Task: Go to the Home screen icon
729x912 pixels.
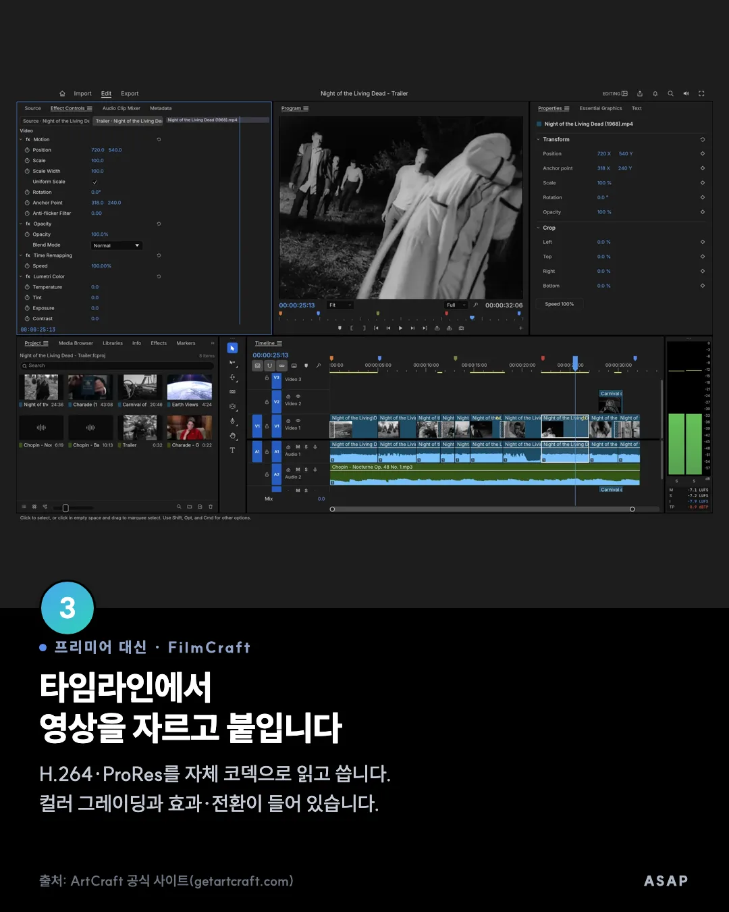Action: [x=62, y=93]
